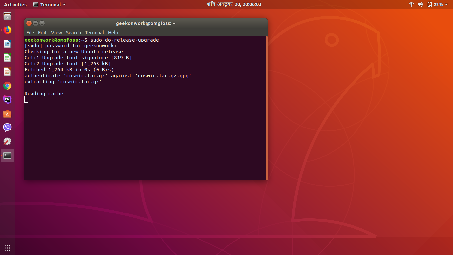Open the volume indicator

[x=420, y=4]
